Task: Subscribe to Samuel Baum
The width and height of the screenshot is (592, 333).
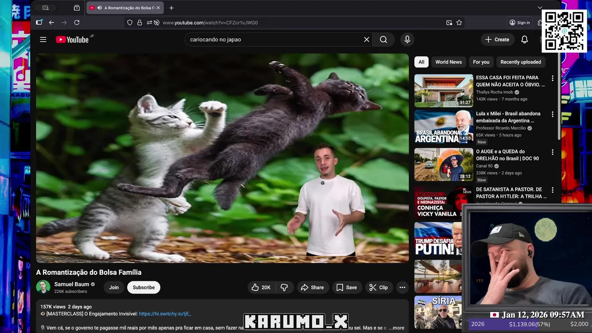Action: click(144, 287)
